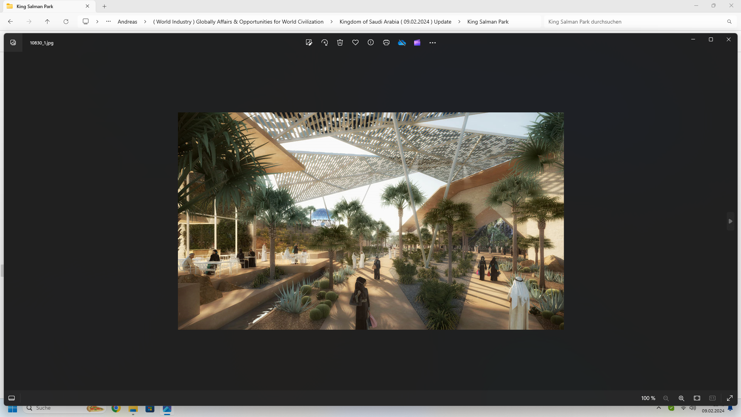Image resolution: width=741 pixels, height=417 pixels.
Task: Show hidden breadcrumb path ellipsis
Action: click(108, 22)
